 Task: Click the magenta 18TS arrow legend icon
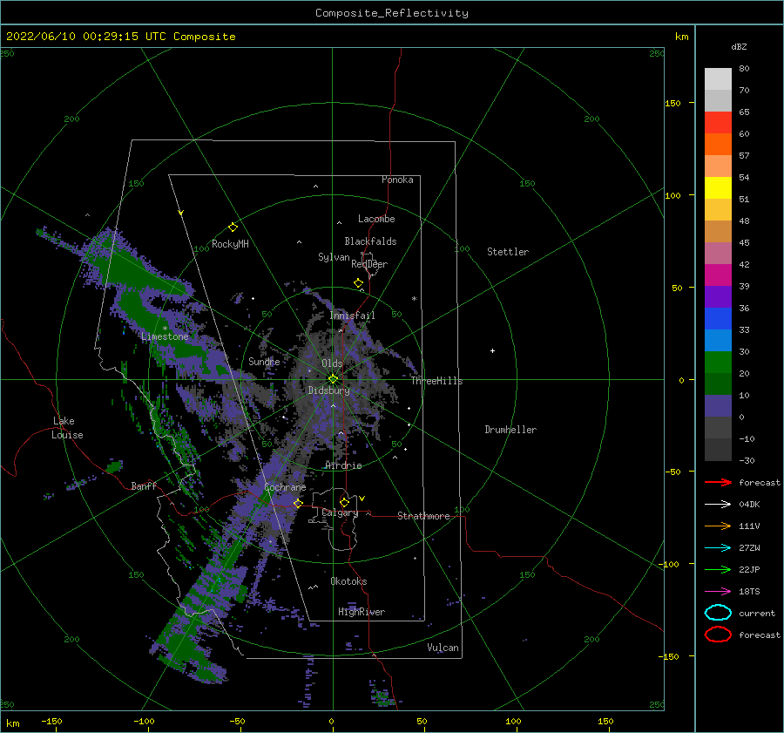(x=718, y=592)
